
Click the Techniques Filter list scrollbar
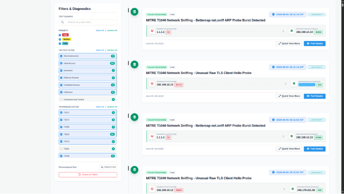click(117, 123)
